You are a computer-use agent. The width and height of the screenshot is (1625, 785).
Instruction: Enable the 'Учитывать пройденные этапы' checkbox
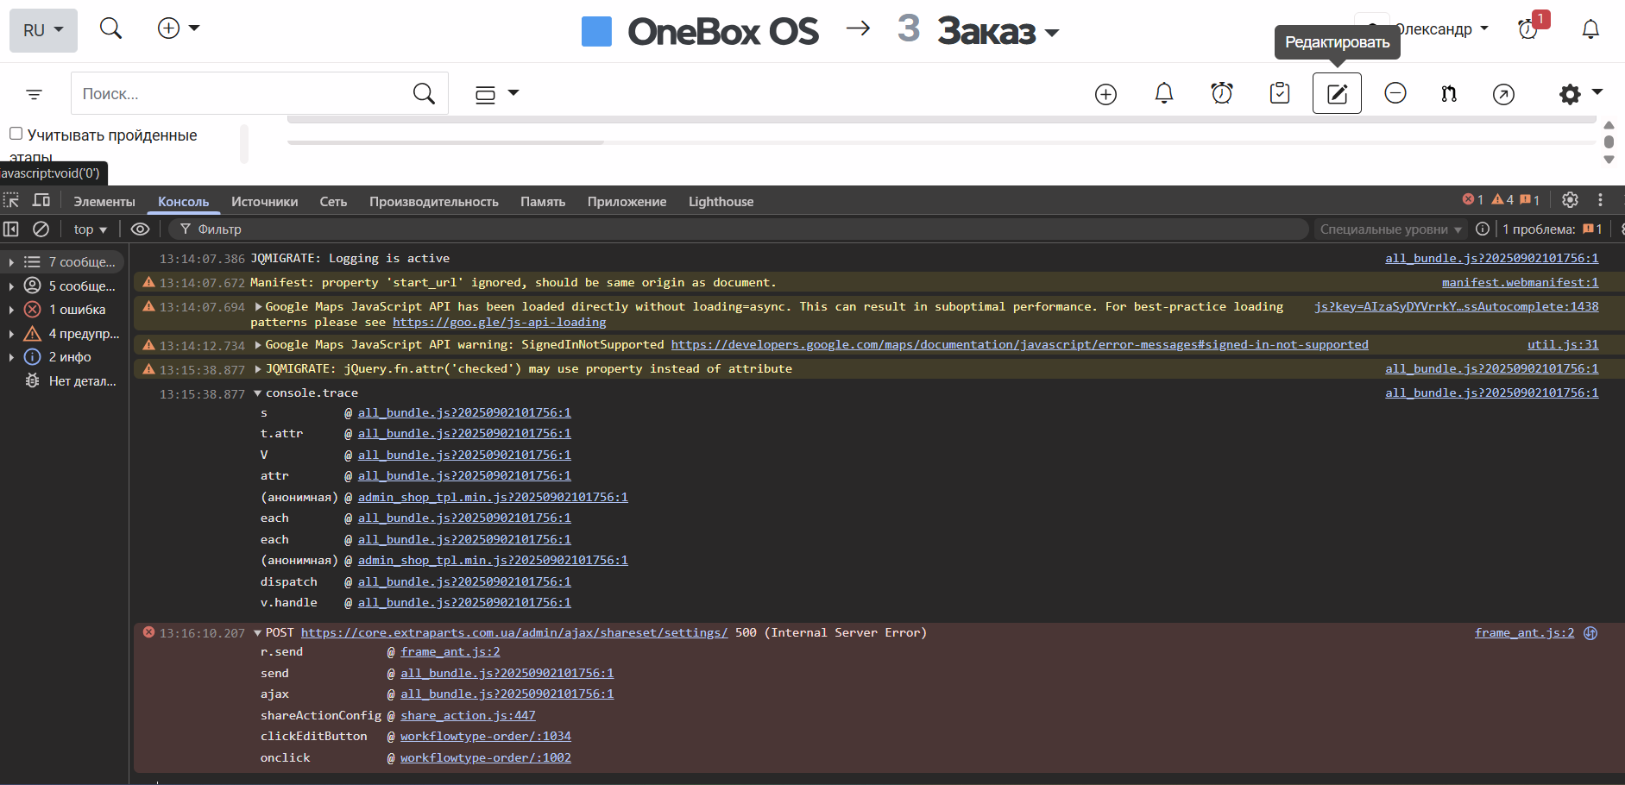pyautogui.click(x=16, y=134)
